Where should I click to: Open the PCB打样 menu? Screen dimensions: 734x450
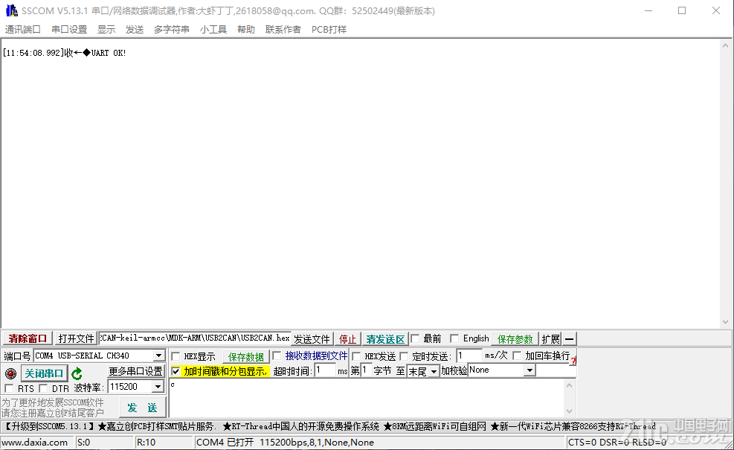tap(329, 30)
